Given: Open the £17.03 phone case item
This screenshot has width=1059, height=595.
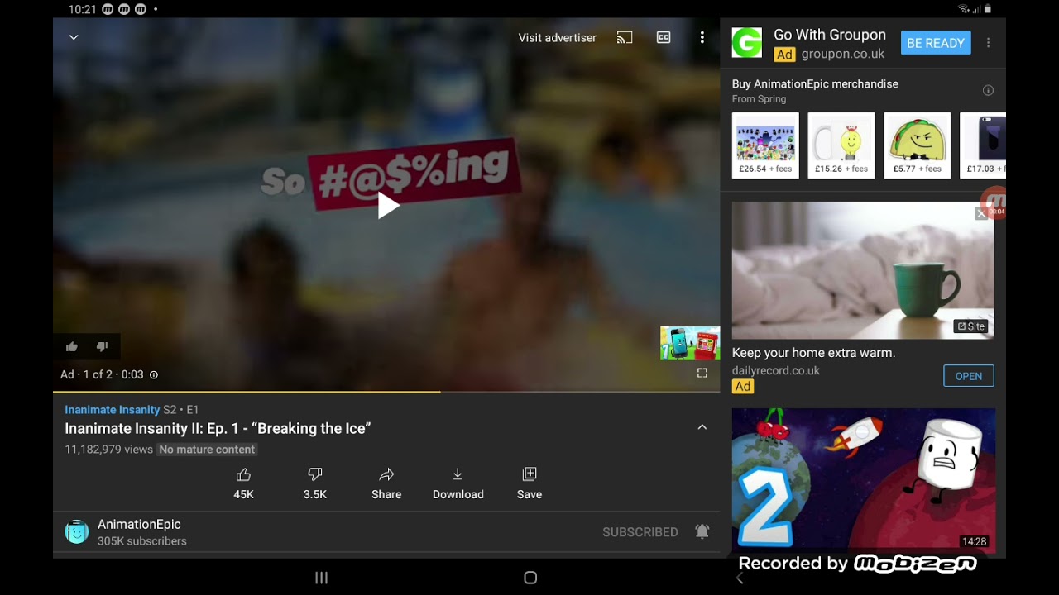Looking at the screenshot, I should [x=983, y=145].
